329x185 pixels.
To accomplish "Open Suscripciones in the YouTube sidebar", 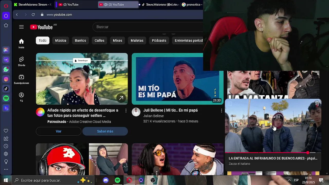I will coord(21,79).
